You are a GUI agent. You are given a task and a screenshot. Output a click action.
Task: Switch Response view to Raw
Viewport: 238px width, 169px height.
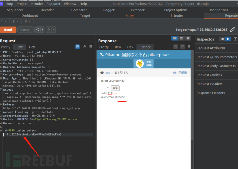pos(118,47)
